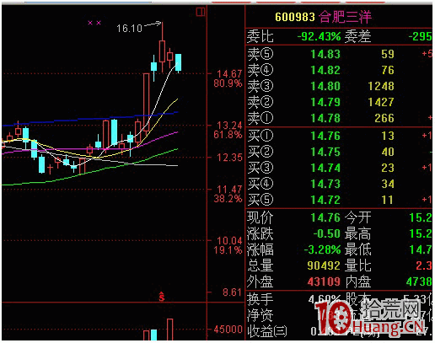
Task: Click Fibonacci level 10.04 axis label
Action: pos(229,241)
